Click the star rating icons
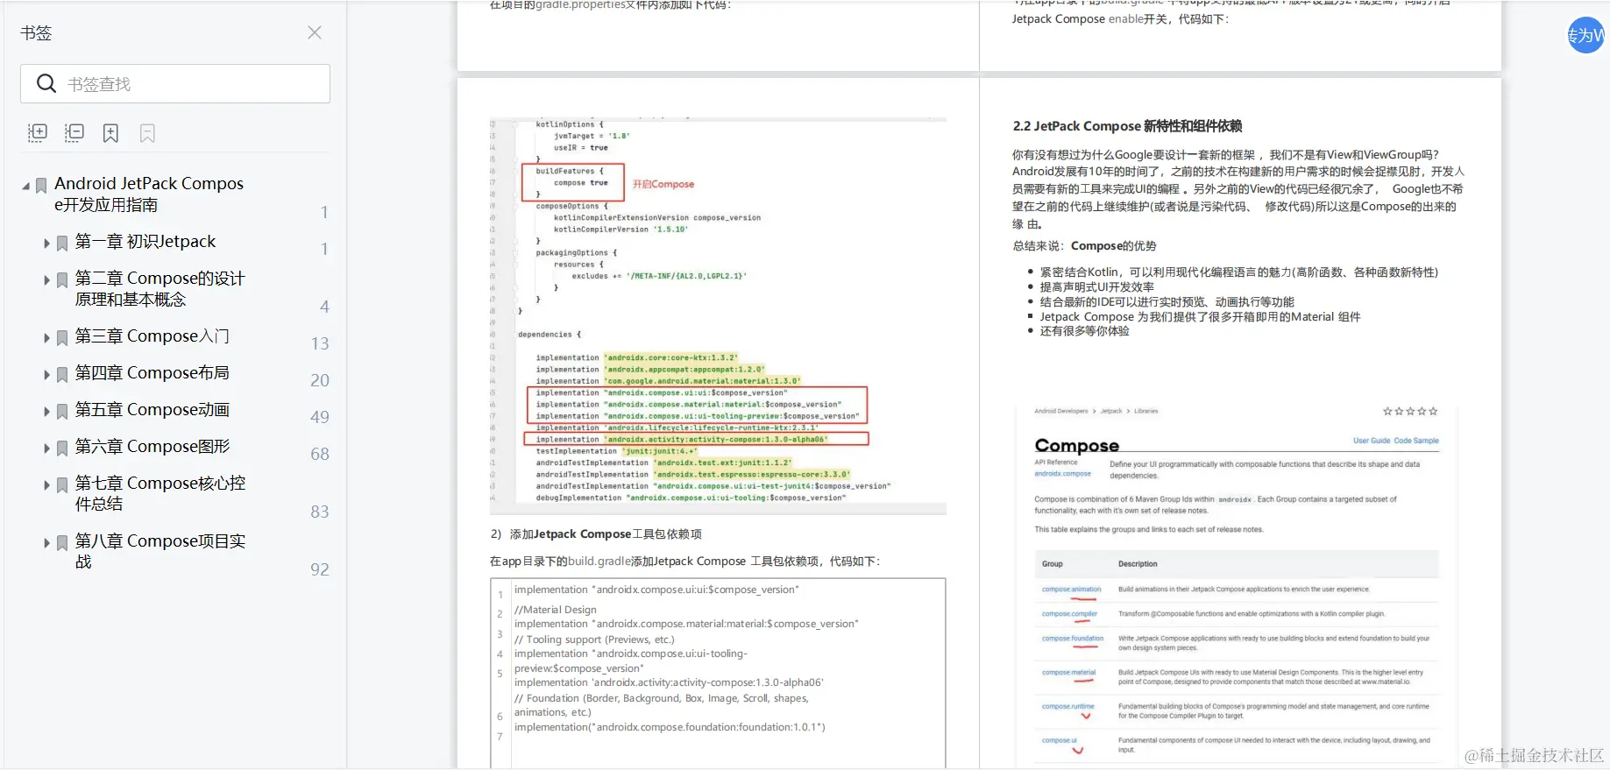1610x770 pixels. click(x=1410, y=411)
